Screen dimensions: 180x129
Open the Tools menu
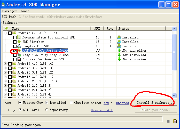pyautogui.click(x=25, y=11)
